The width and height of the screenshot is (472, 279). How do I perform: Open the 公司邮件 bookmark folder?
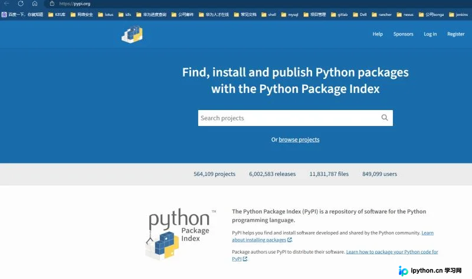[x=182, y=14]
